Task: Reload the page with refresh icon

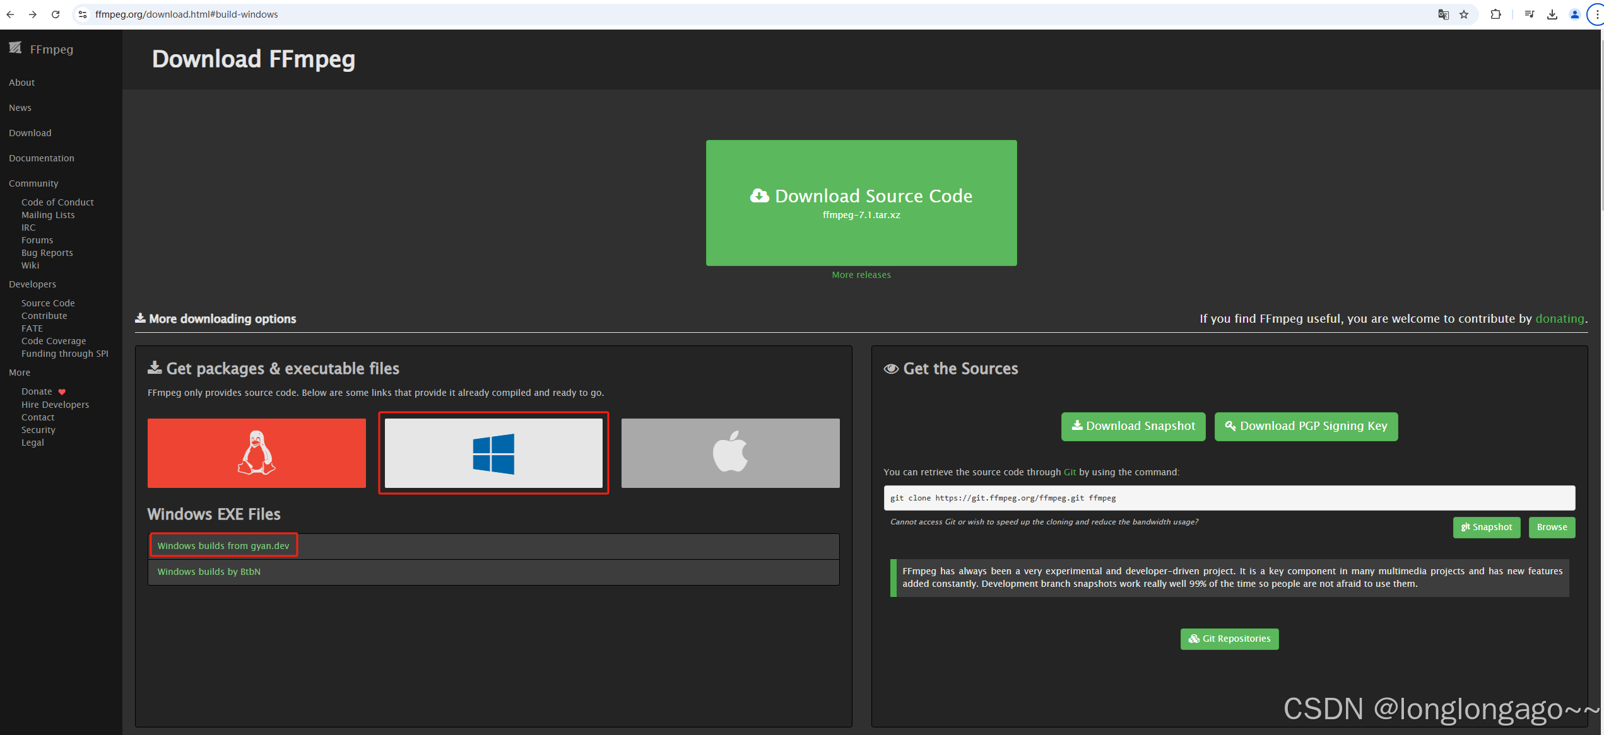Action: coord(56,14)
